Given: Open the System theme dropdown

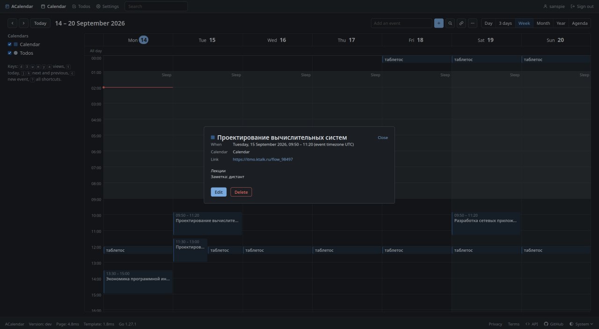Looking at the screenshot, I should (x=581, y=324).
